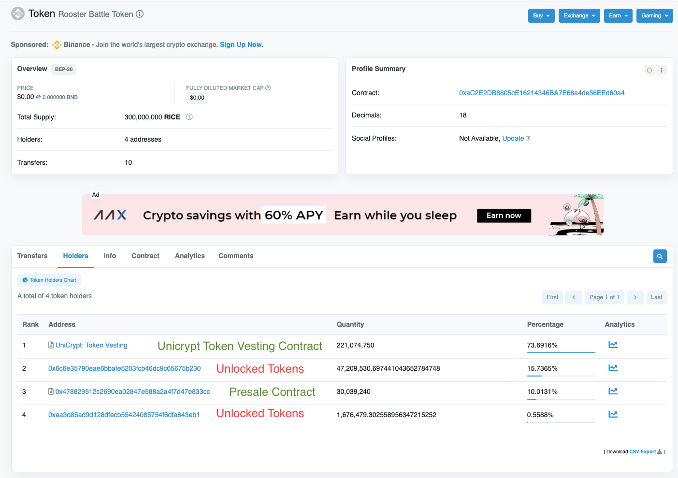This screenshot has width=678, height=478.
Task: Open analytics chart icon for rank 3 holder
Action: point(613,391)
